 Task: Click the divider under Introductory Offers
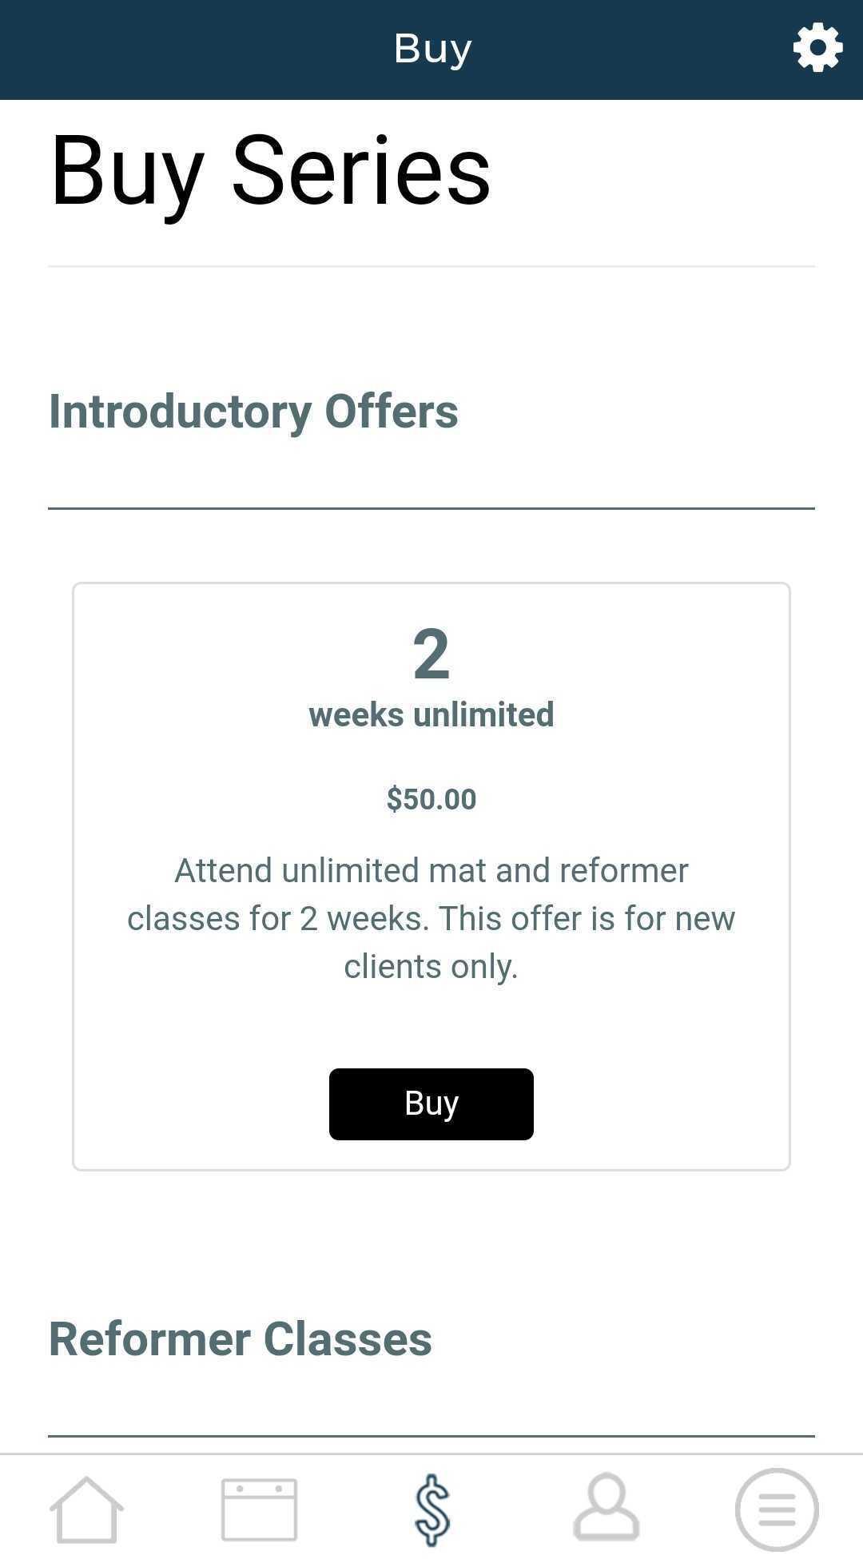click(431, 508)
